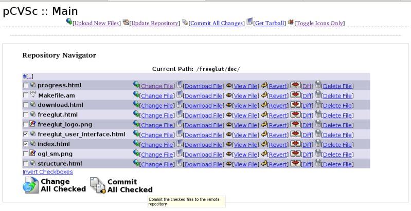Open the Commit All Changes link
The width and height of the screenshot is (411, 211).
tap(217, 23)
